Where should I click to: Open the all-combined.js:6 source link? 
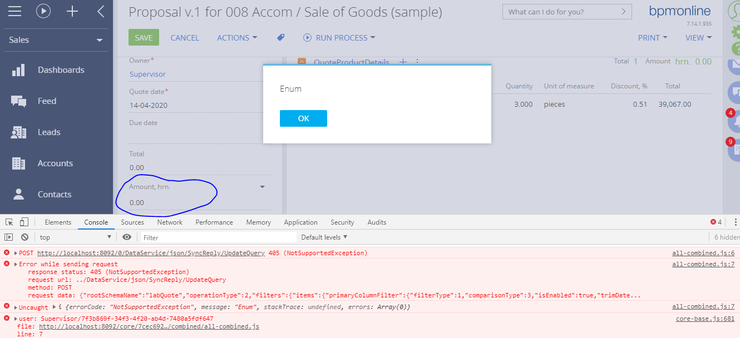pos(703,253)
